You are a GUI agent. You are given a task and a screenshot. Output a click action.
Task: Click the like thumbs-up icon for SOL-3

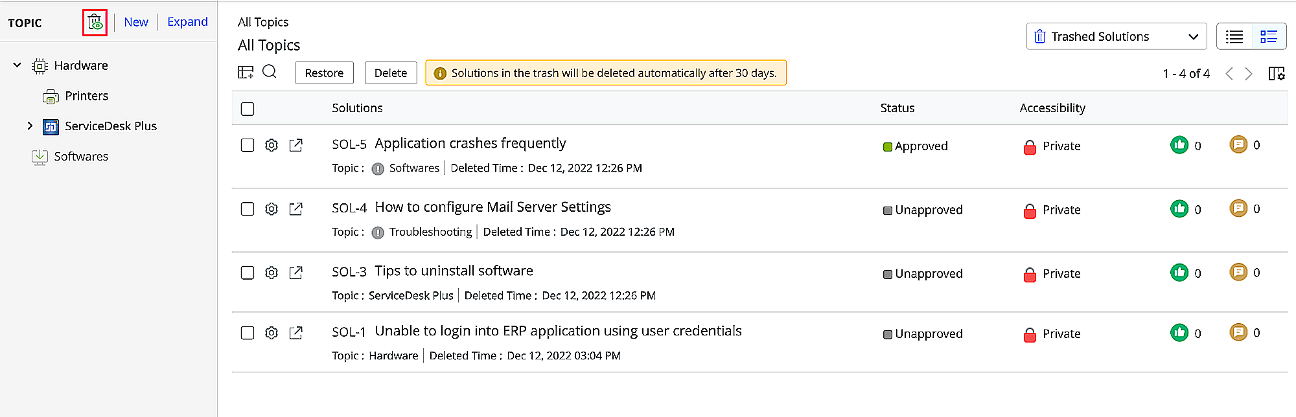click(1179, 273)
